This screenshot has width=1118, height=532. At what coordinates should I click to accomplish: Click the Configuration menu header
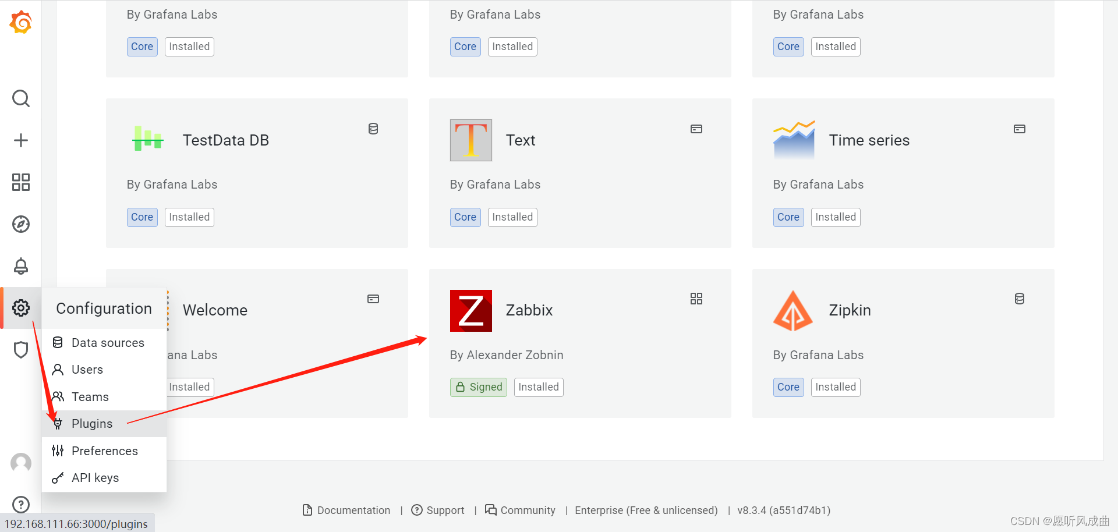click(x=104, y=308)
